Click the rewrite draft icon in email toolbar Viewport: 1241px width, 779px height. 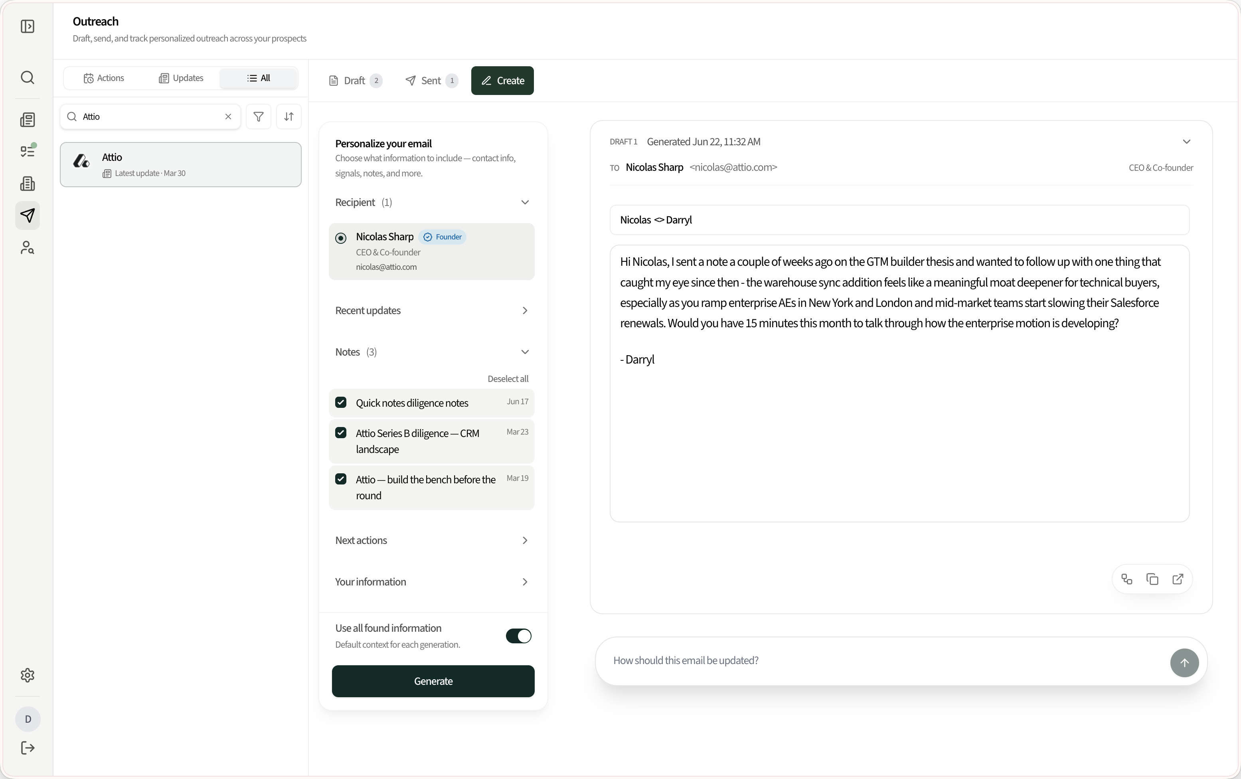point(1126,579)
